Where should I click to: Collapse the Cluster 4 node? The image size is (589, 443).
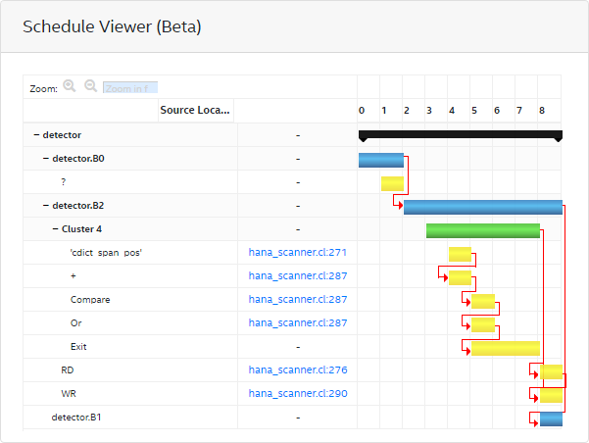(55, 229)
